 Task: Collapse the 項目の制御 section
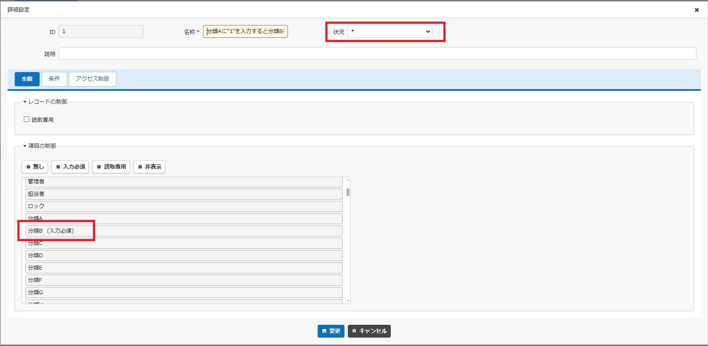tap(39, 146)
